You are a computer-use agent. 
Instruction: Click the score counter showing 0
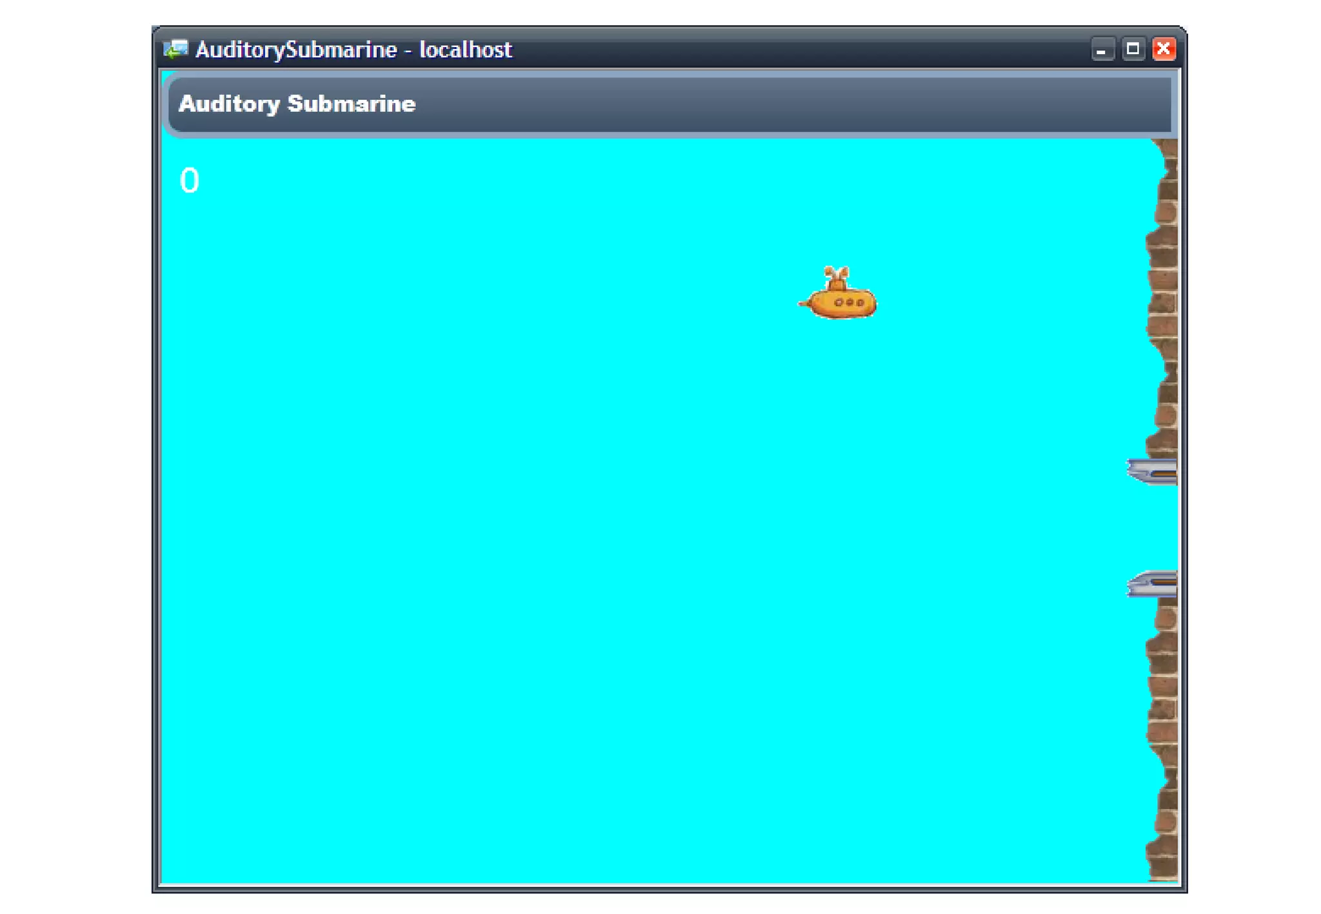coord(189,180)
